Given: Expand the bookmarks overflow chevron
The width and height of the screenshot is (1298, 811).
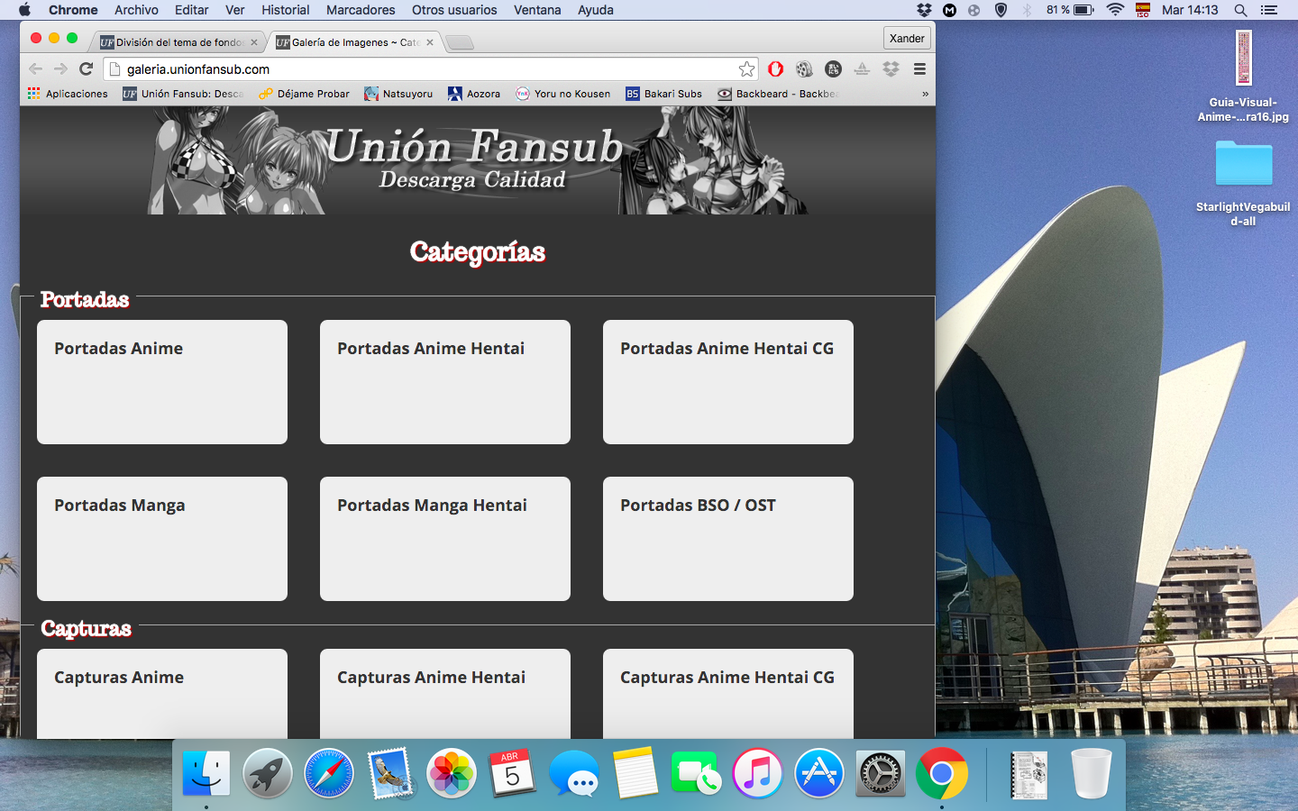Looking at the screenshot, I should click(x=925, y=94).
